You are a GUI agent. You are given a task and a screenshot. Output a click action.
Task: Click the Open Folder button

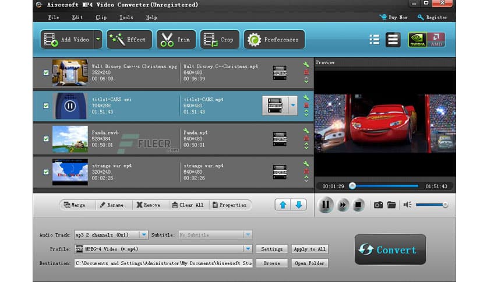(310, 263)
